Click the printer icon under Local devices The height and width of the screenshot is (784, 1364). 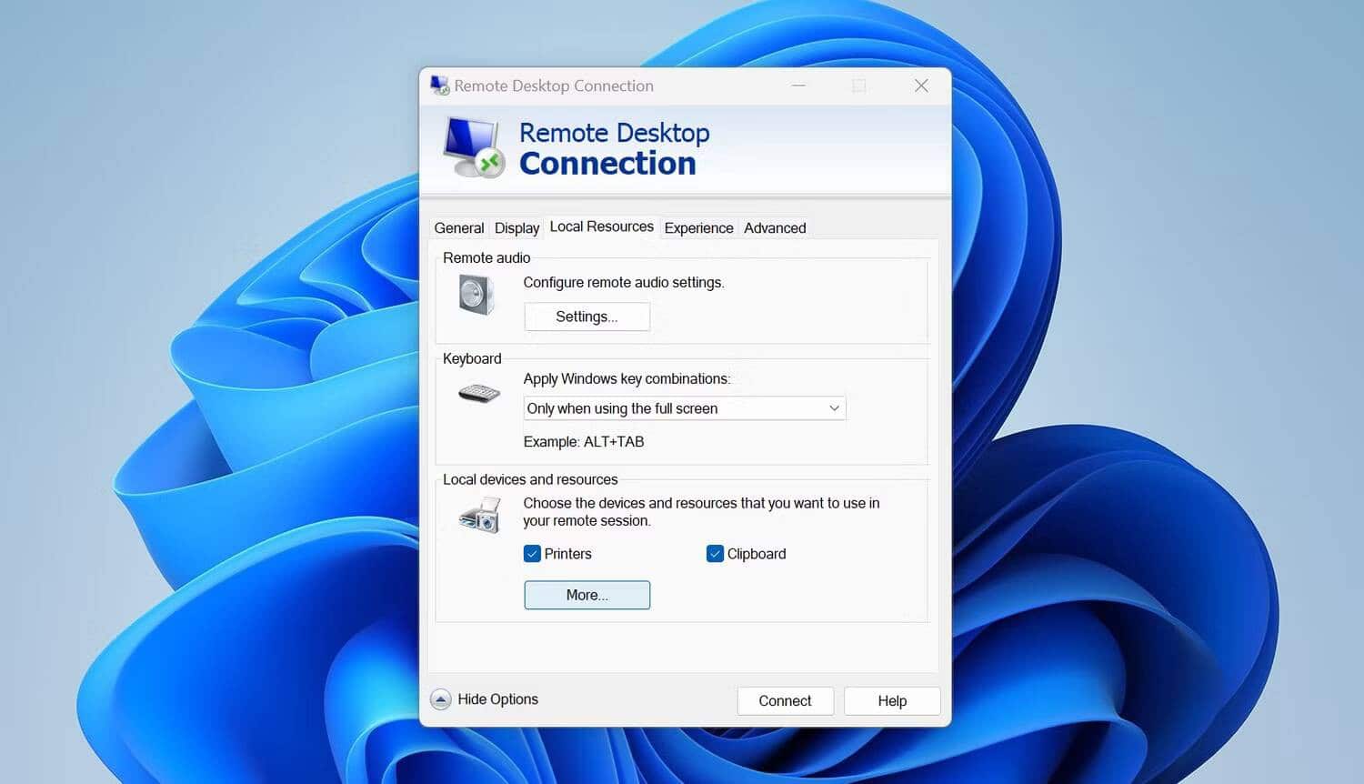479,515
